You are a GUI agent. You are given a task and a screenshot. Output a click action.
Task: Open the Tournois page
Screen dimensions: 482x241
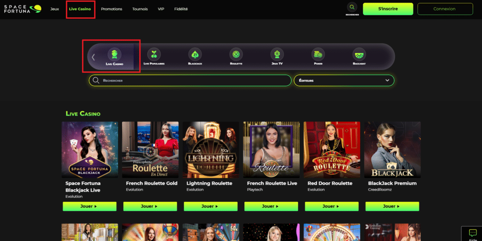click(140, 9)
